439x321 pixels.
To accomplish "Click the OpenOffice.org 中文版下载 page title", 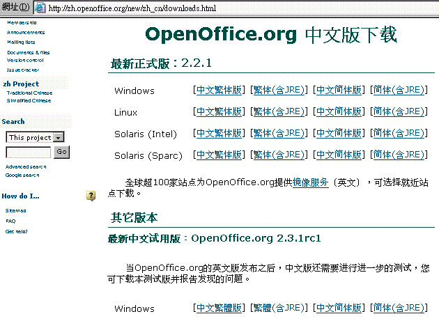I will click(x=271, y=35).
